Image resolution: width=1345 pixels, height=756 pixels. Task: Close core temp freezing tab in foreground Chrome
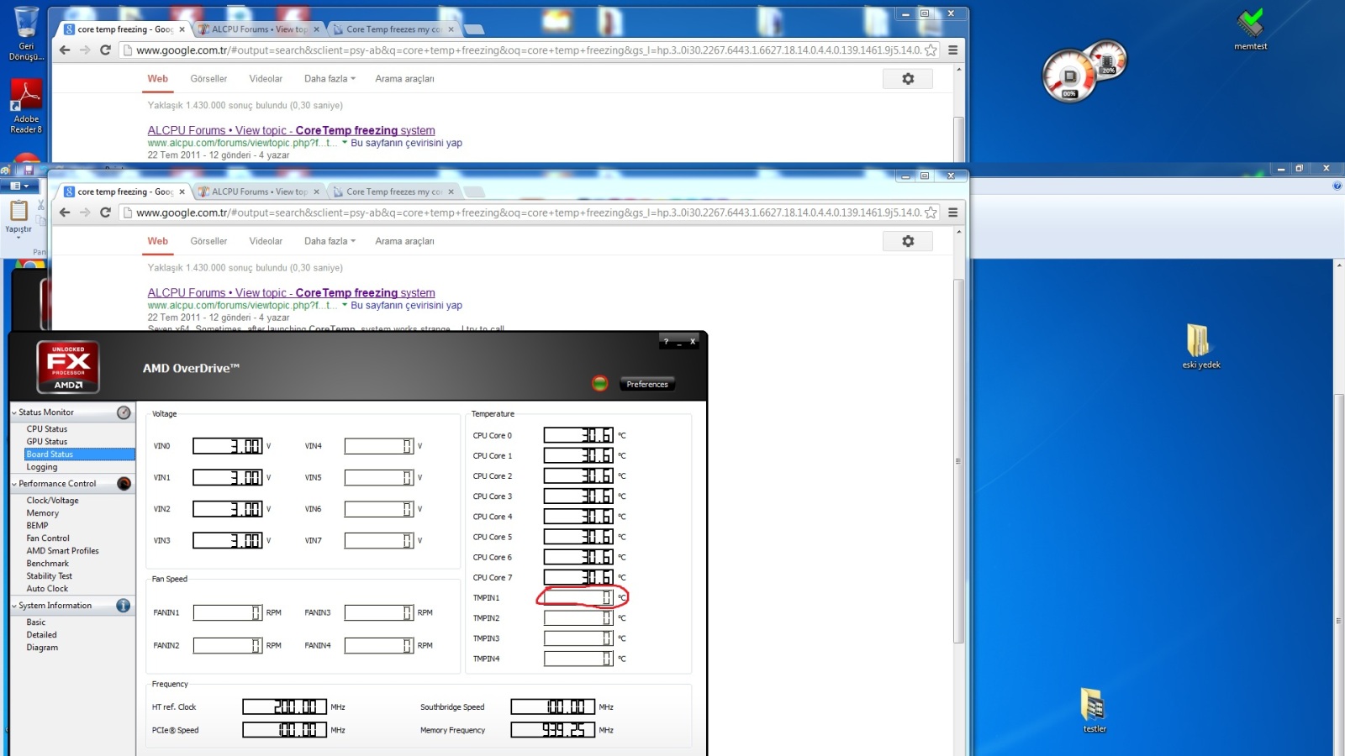tap(182, 192)
